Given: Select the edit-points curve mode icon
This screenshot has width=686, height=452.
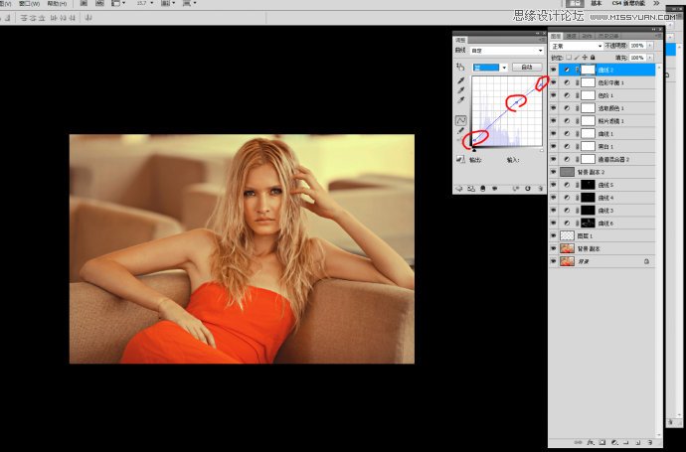Looking at the screenshot, I should [461, 120].
